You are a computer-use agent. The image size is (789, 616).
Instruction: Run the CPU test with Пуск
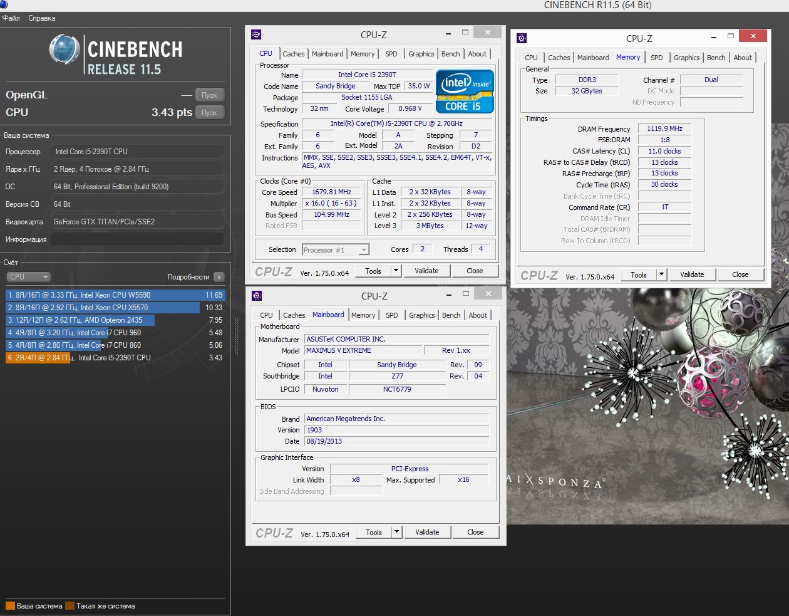coord(209,113)
